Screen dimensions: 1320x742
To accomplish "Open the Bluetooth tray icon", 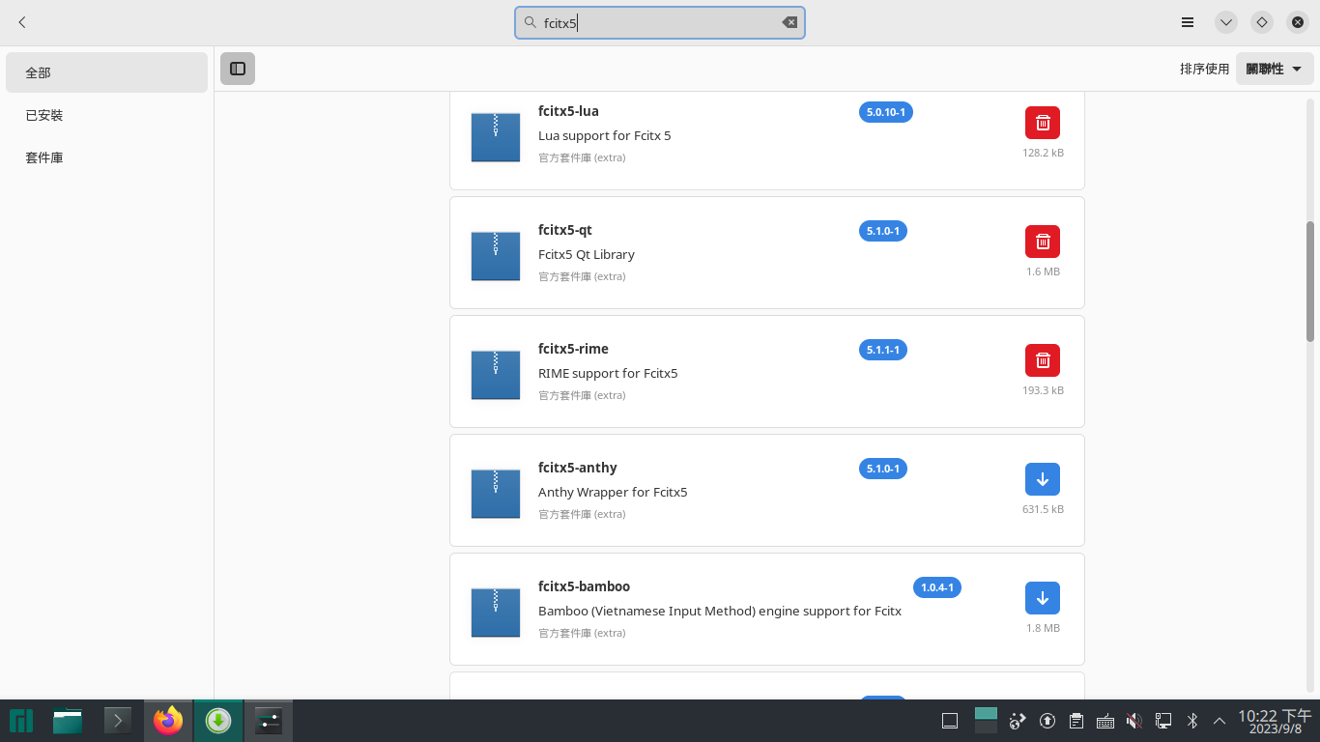I will click(1192, 721).
